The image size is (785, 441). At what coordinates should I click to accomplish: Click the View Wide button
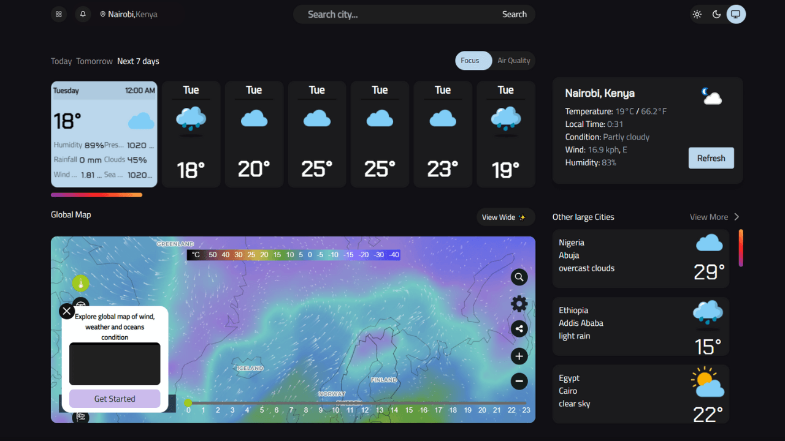(506, 217)
